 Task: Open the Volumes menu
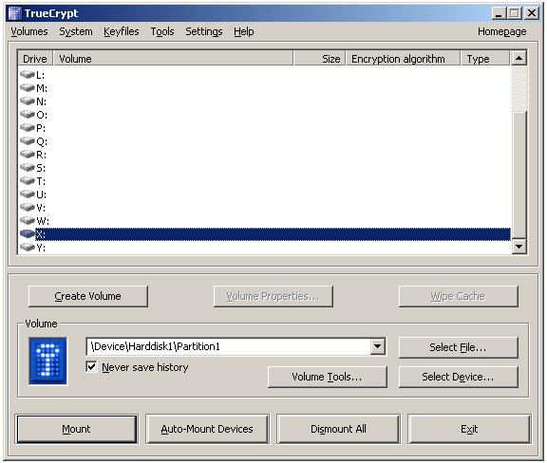pos(29,31)
